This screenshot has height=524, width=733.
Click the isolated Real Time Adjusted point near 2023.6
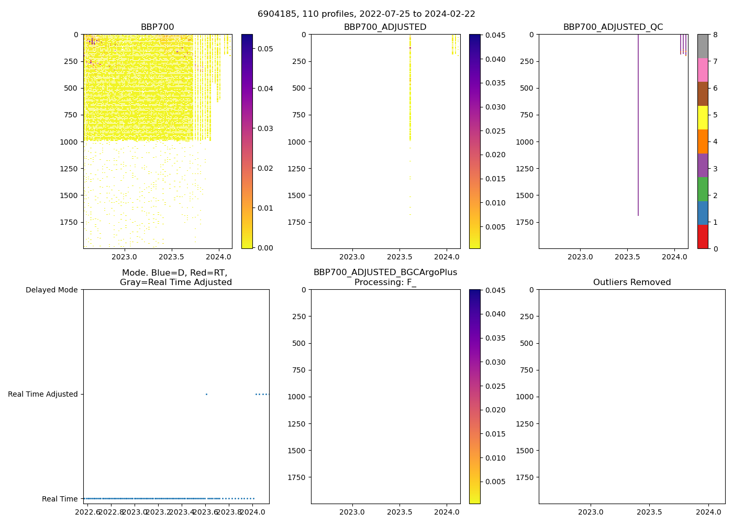206,394
